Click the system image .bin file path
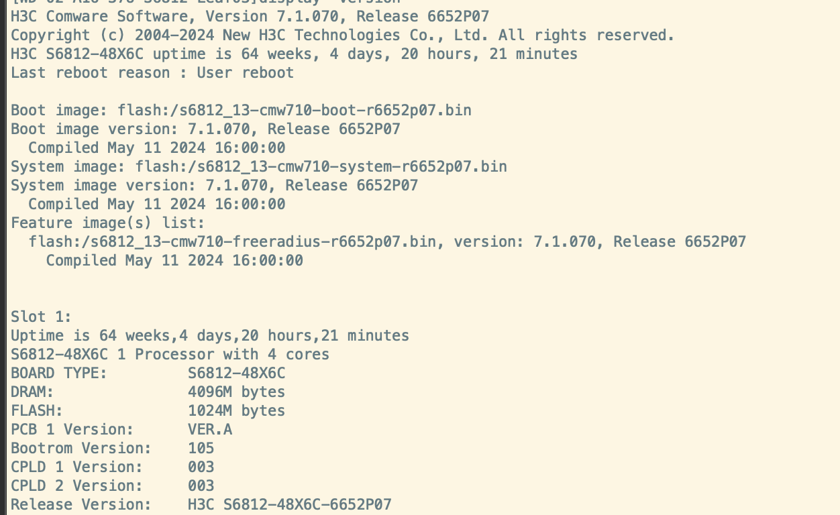The image size is (840, 515). click(x=321, y=166)
